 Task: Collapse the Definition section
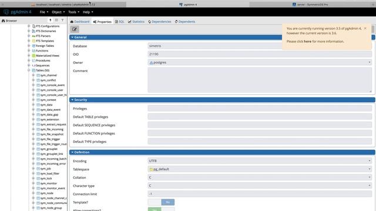[72, 152]
